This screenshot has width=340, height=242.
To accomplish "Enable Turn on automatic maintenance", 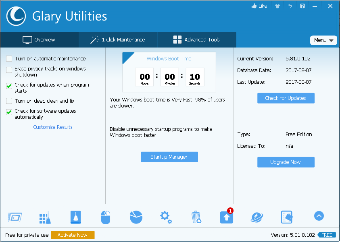I will coord(9,58).
